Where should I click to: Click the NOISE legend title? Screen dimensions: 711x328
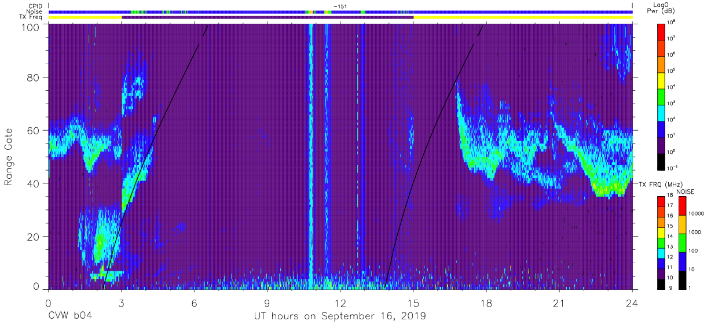pyautogui.click(x=686, y=191)
